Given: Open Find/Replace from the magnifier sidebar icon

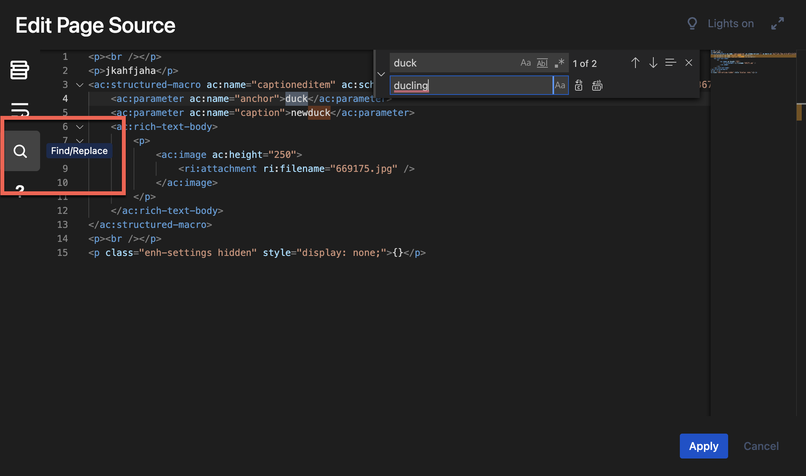Looking at the screenshot, I should (x=20, y=151).
